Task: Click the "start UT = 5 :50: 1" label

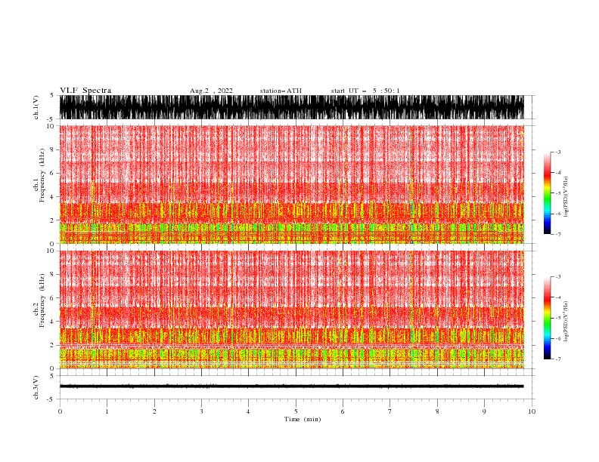Action: pos(365,91)
